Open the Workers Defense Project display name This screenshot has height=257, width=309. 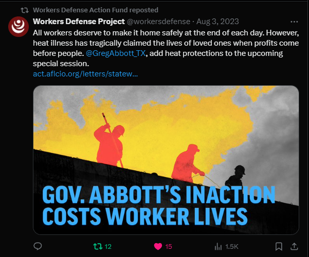(79, 22)
